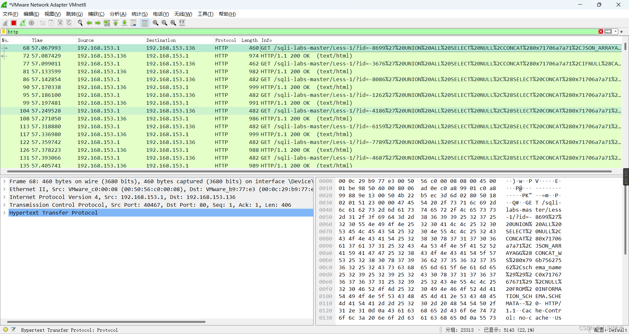The image size is (629, 334).
Task: Sort by the Length column header
Action: [250, 40]
